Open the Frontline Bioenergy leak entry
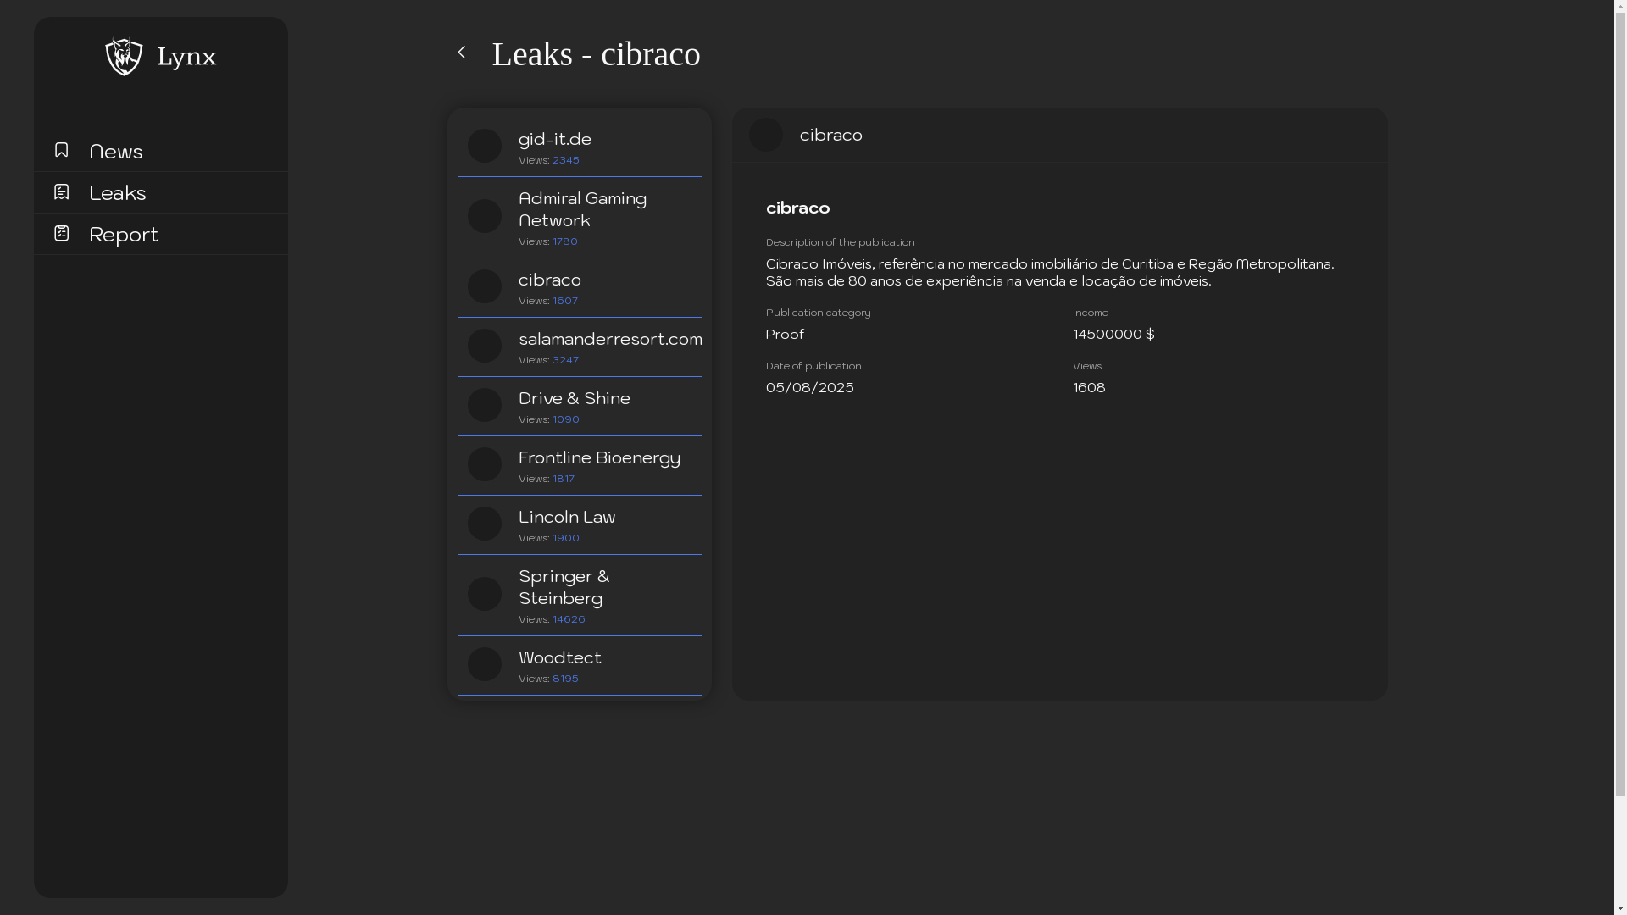The image size is (1627, 915). click(x=598, y=458)
